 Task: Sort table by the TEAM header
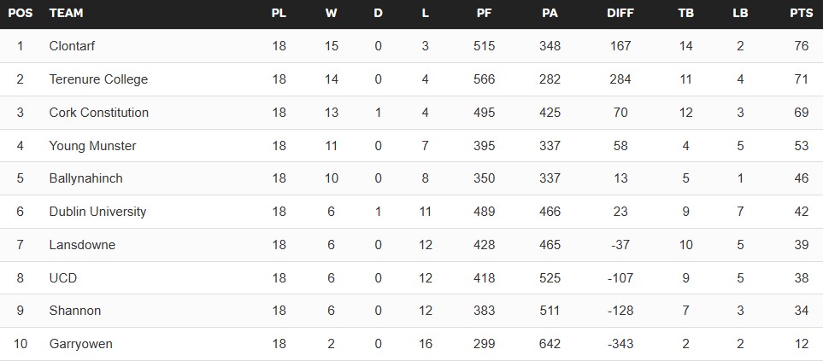67,14
